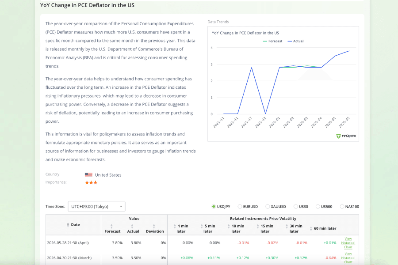Click the Forecast column sort arrows
398x265 pixels.
[x=111, y=226]
